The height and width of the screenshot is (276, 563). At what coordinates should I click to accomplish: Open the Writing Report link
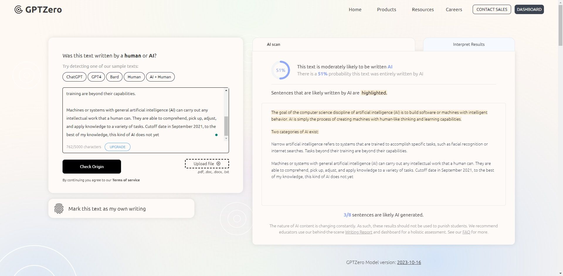[358, 232]
